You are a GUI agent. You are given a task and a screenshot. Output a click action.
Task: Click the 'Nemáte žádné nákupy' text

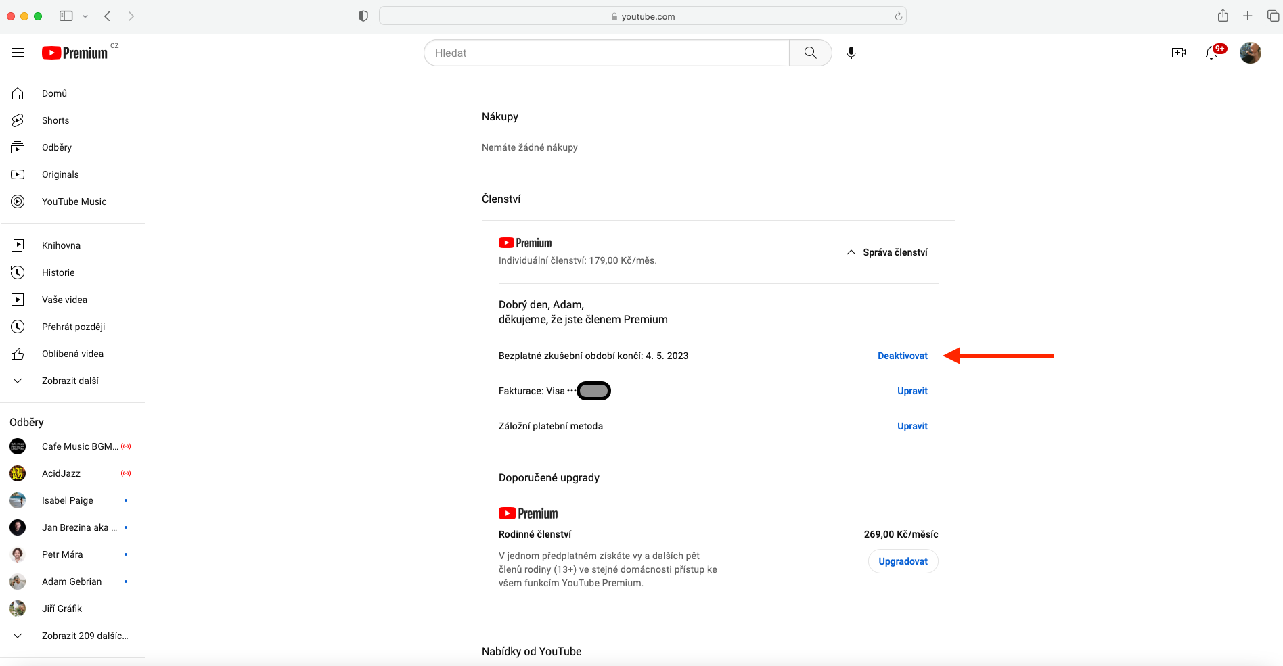tap(530, 147)
